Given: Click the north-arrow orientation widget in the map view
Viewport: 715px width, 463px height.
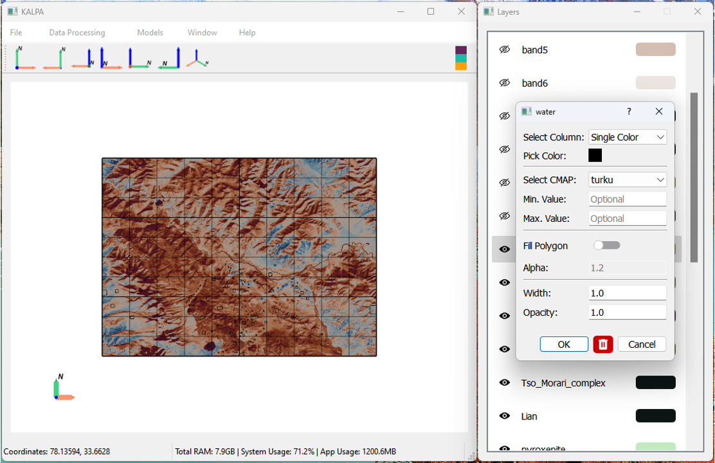Looking at the screenshot, I should point(64,387).
